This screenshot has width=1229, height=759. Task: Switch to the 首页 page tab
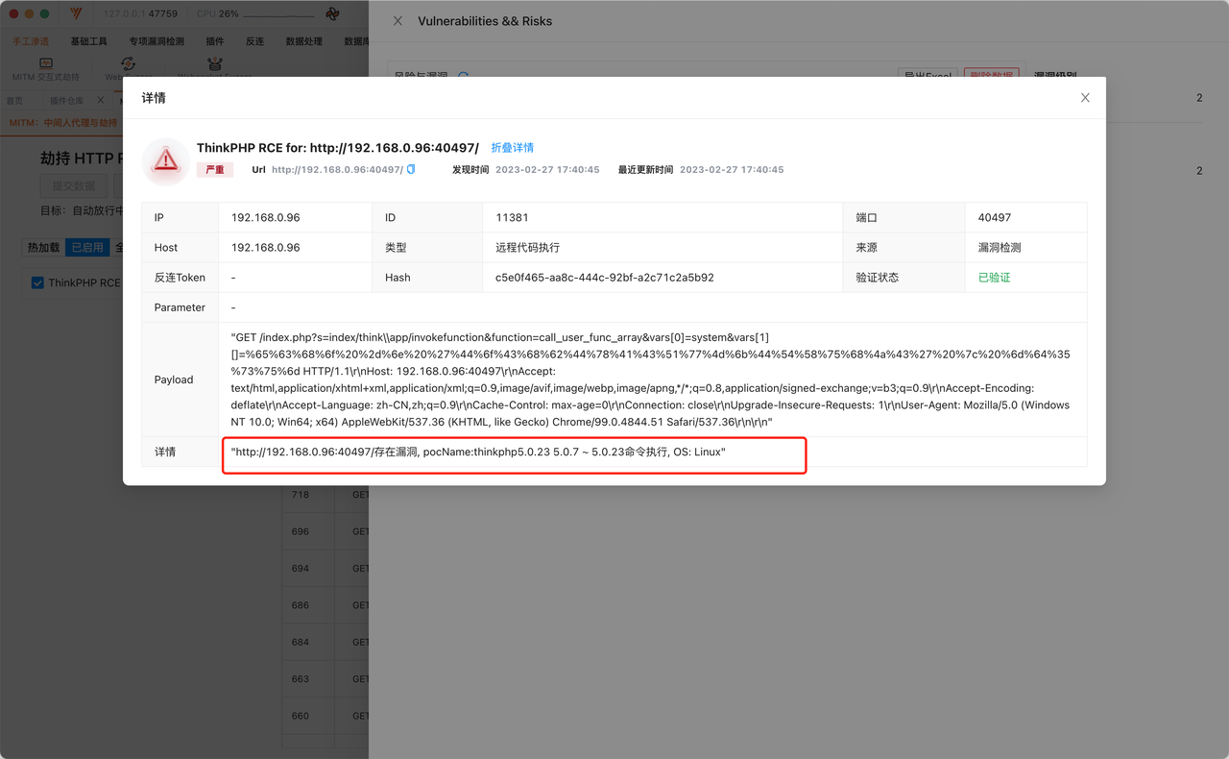[14, 100]
